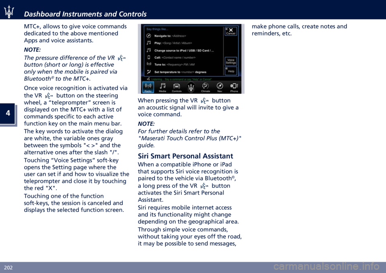The width and height of the screenshot is (386, 273).
Task: Click the VR icon in the italic NOTE paragraph
Action: 121,58
